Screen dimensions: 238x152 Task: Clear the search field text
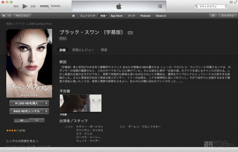226,6
